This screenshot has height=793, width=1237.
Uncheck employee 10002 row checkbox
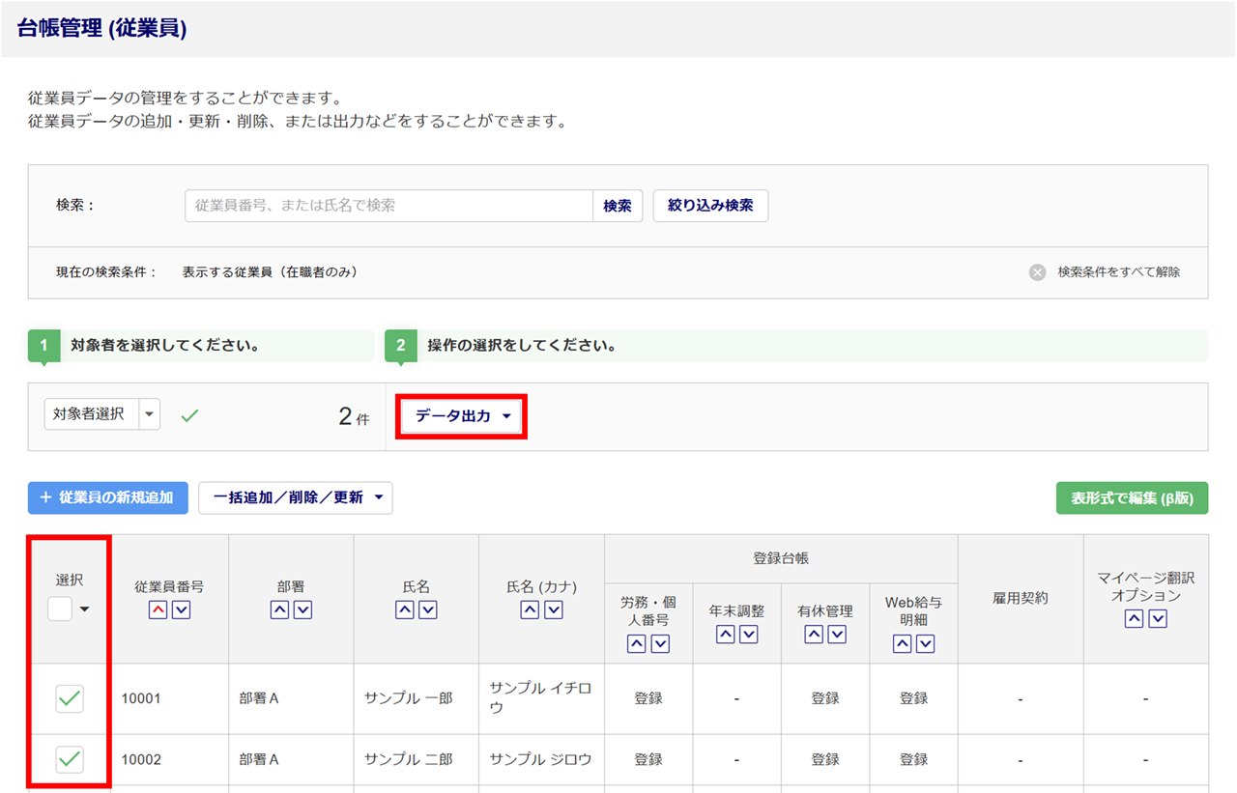point(70,759)
